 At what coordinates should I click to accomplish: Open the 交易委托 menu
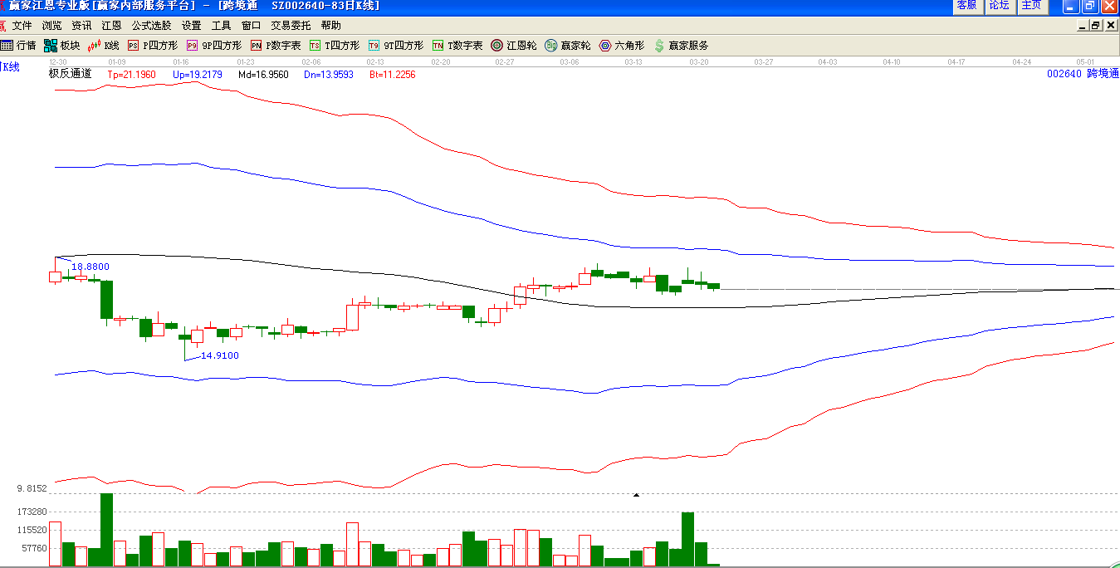pos(291,26)
